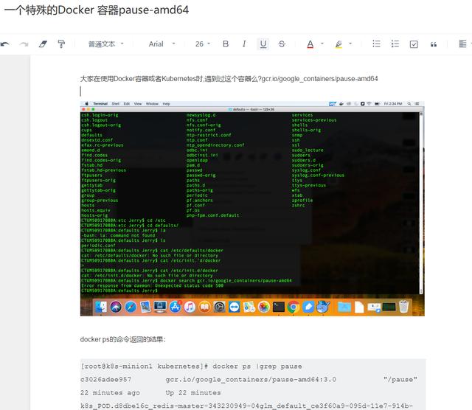Click the k8s_POD container name line

(246, 406)
